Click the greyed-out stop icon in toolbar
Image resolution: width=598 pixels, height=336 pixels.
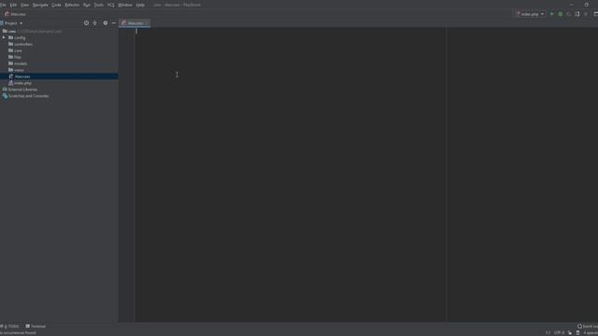click(x=586, y=14)
